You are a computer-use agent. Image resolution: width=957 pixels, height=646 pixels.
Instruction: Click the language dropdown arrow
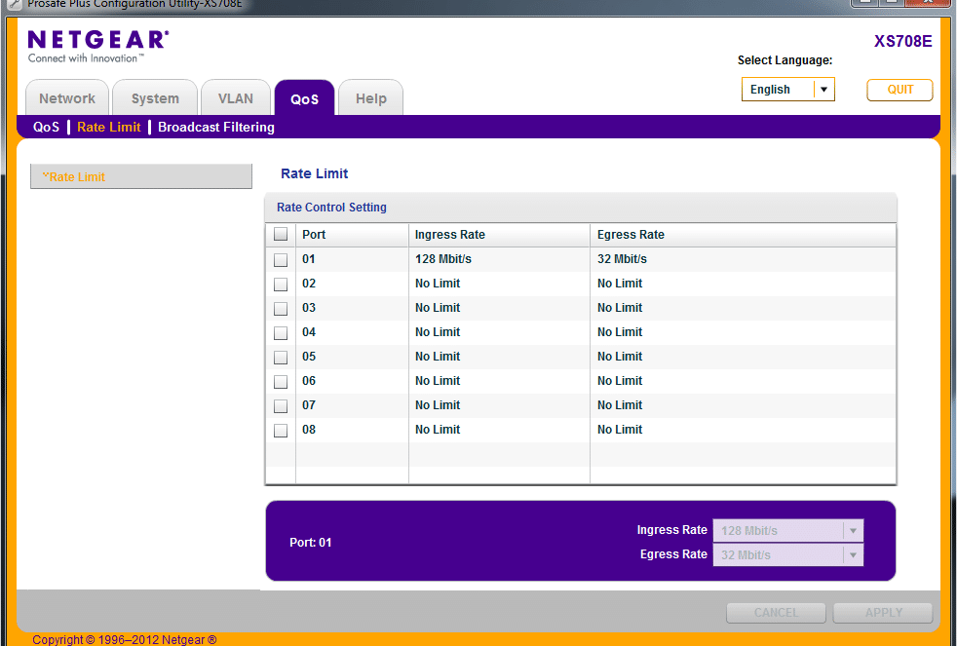pos(823,89)
